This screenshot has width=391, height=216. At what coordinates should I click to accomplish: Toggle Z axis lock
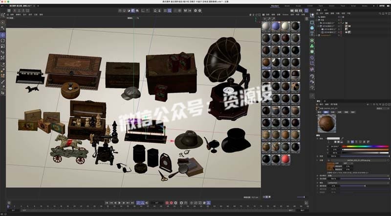pyautogui.click(x=23, y=10)
